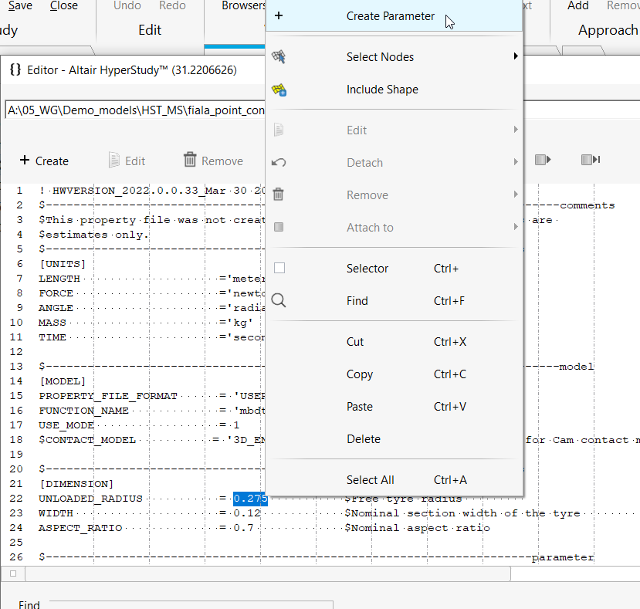Click the plus icon of the Create button
Screen dimensions: 640x609
tap(25, 160)
